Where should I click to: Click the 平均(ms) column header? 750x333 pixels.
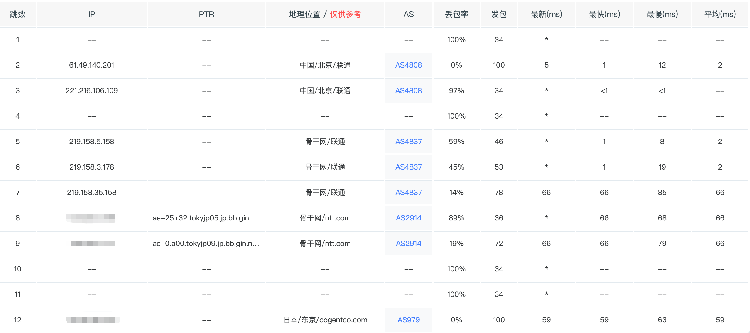(720, 14)
